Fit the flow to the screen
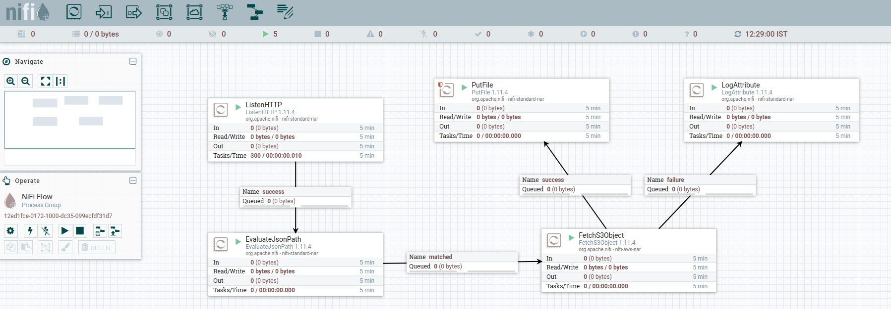The height and width of the screenshot is (309, 891). (x=46, y=81)
